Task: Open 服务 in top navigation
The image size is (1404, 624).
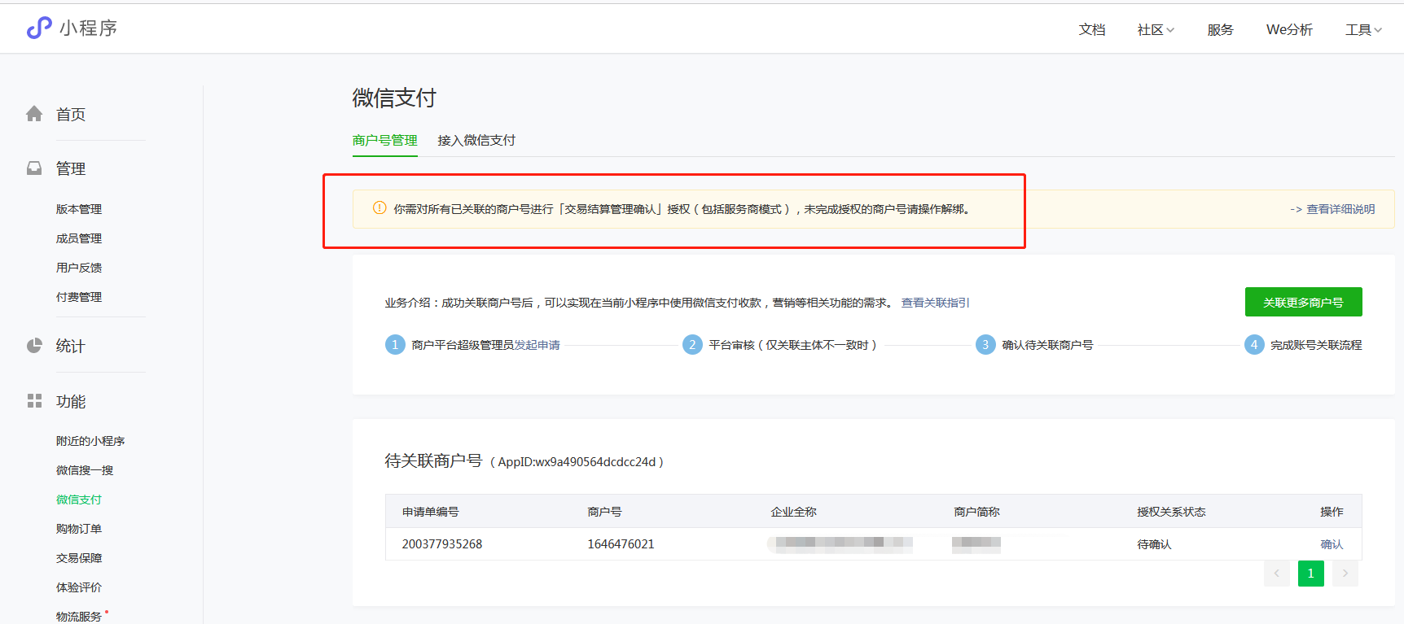Action: tap(1220, 30)
